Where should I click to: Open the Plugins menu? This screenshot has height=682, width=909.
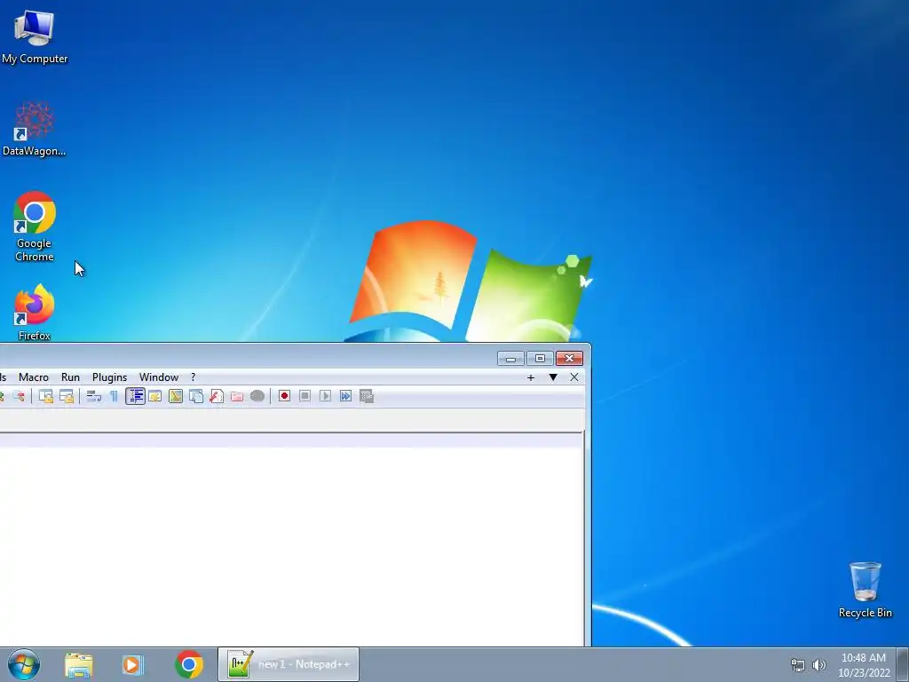point(109,377)
